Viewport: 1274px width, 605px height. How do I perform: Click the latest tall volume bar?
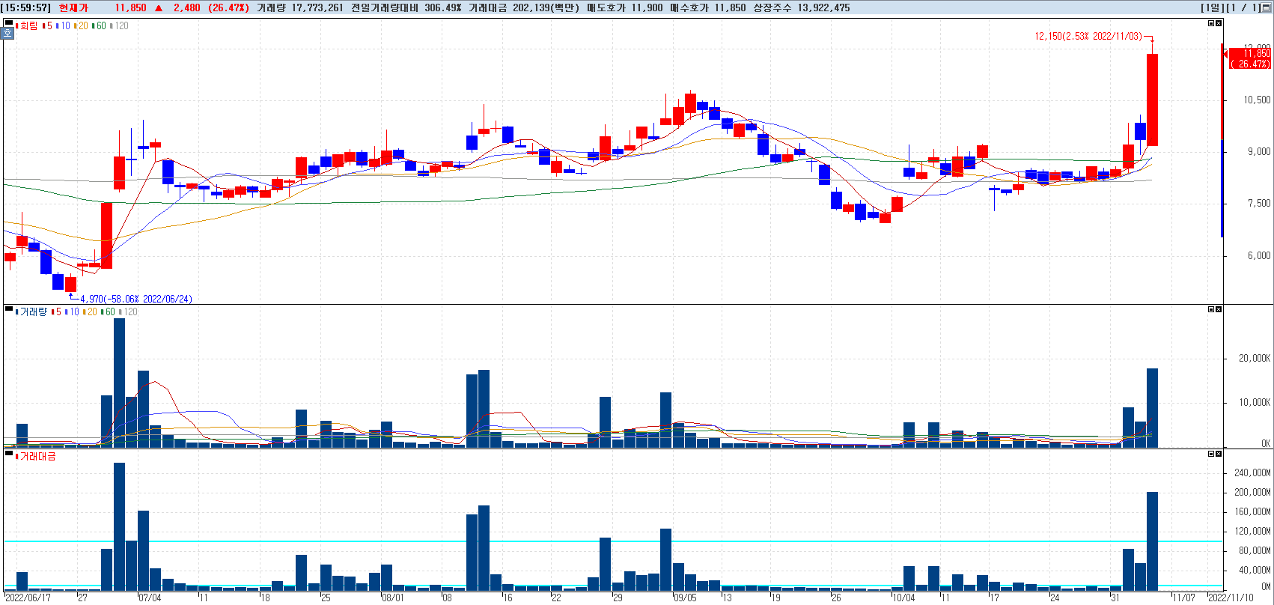(x=1153, y=408)
